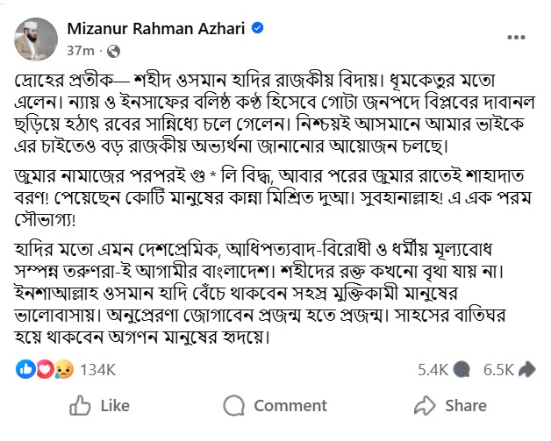Open the Mizanur Rahman Azhari profile name link
Screen dimensions: 551x441
click(158, 29)
